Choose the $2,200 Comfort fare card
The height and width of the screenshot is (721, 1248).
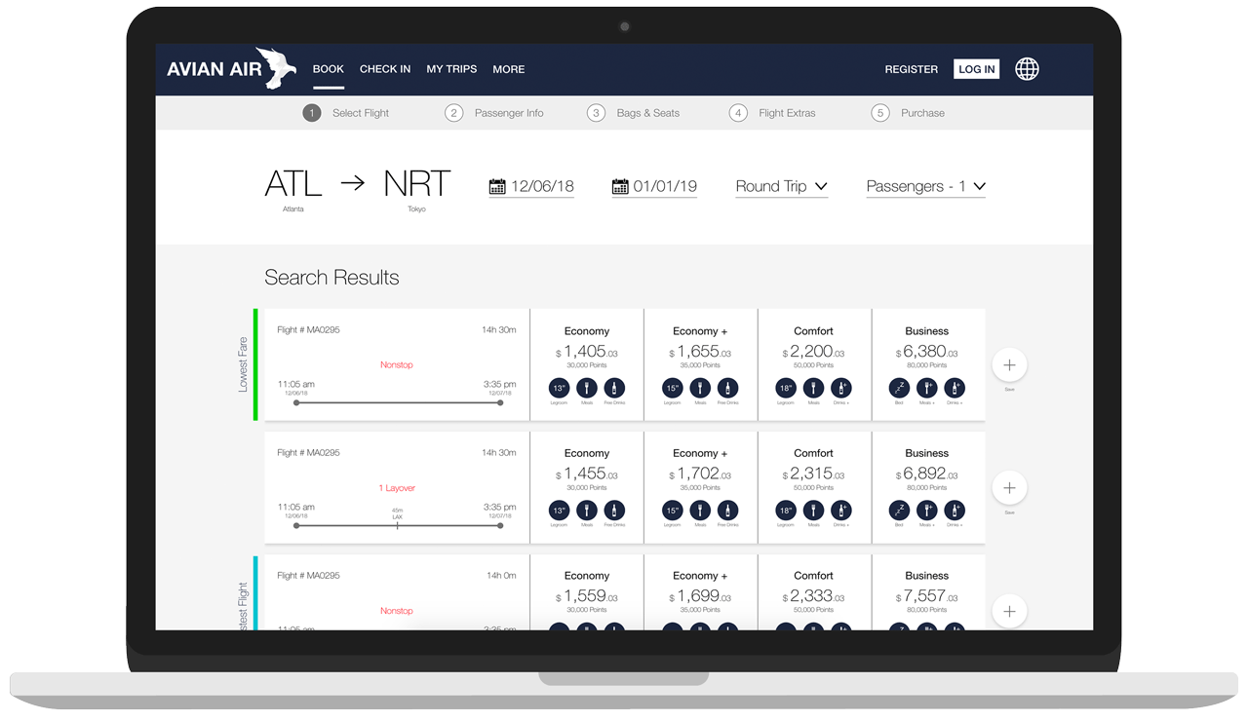(814, 365)
